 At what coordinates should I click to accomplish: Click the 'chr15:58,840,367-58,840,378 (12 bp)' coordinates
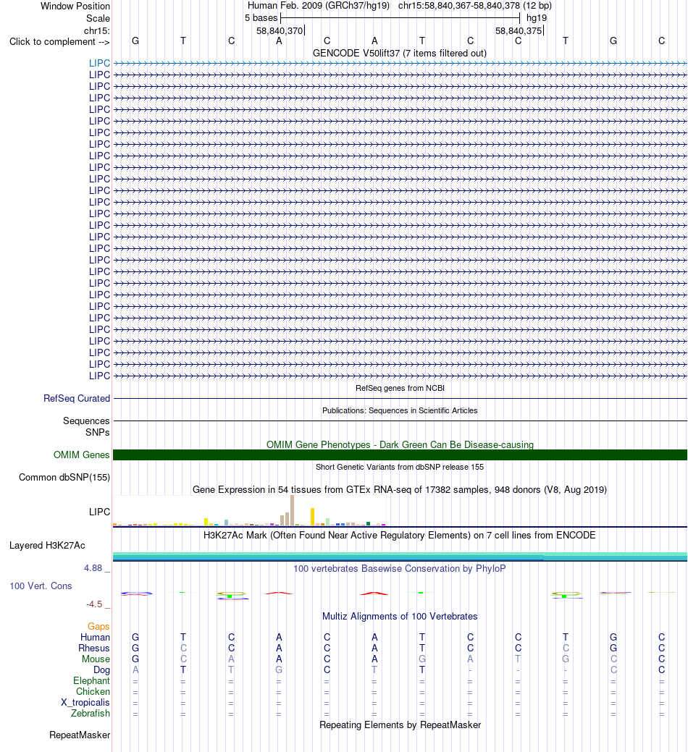tap(475, 6)
